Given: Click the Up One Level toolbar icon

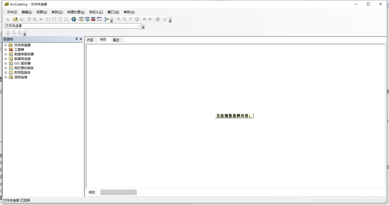Looking at the screenshot, I should coord(8,19).
